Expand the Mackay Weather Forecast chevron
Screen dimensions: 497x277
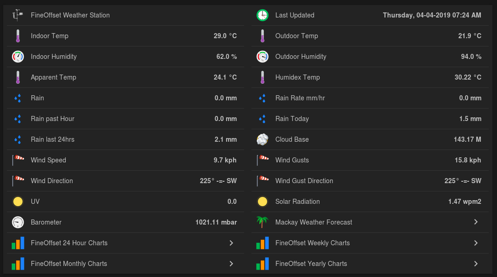pyautogui.click(x=476, y=222)
